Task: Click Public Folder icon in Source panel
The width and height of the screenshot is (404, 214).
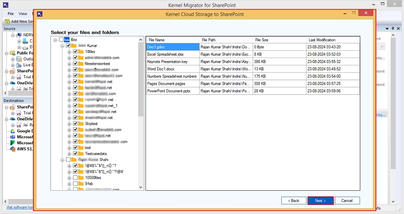Action: pos(13,53)
